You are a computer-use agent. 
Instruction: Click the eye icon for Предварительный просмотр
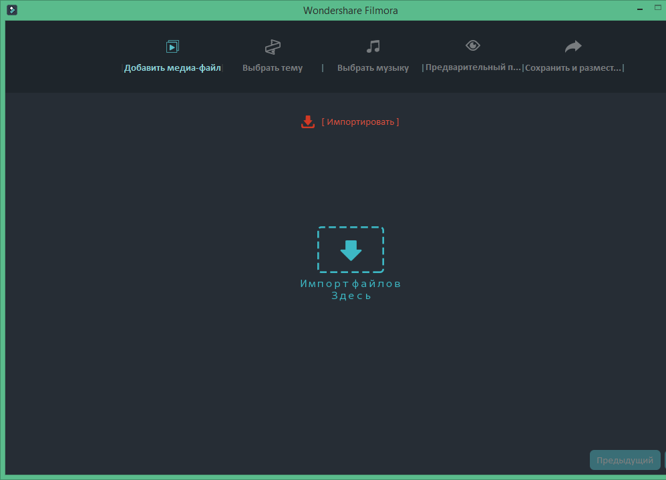[472, 45]
